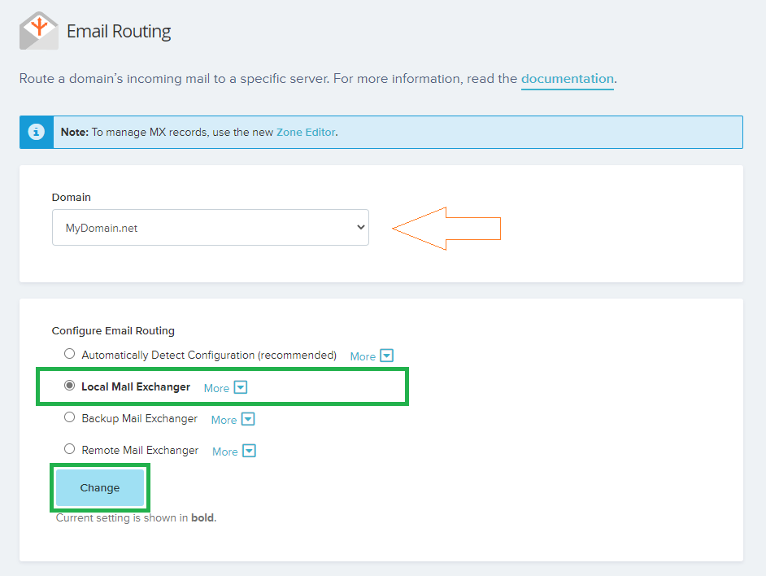Click the 'Email Routing' page heading
The height and width of the screenshot is (576, 766).
119,32
